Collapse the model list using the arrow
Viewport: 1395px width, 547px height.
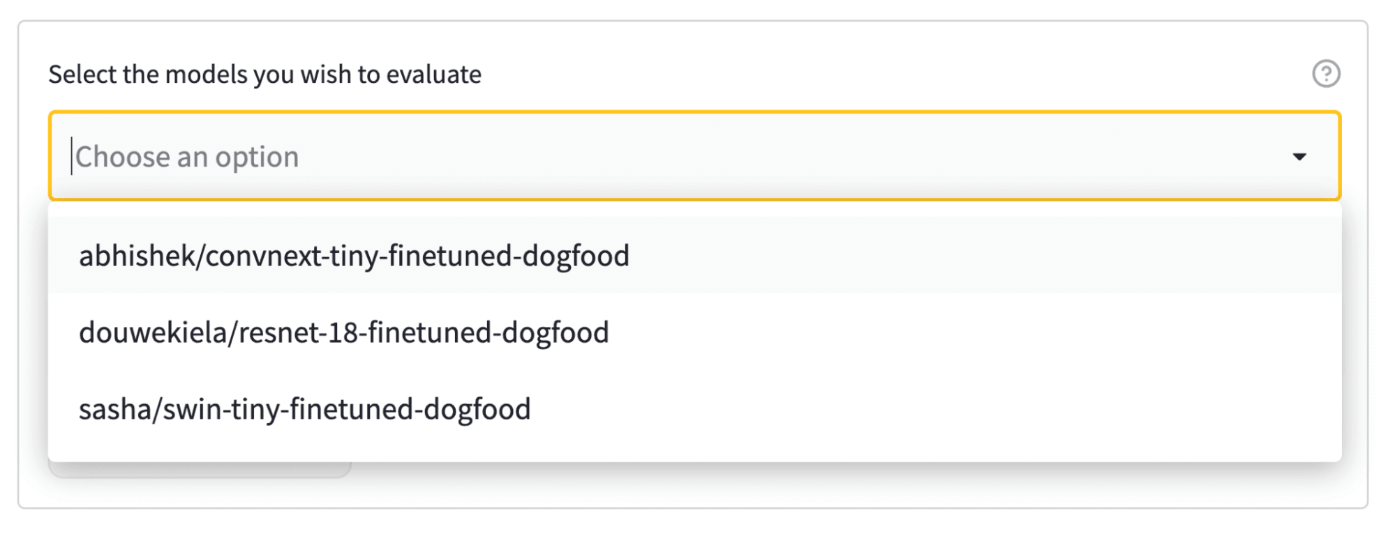(x=1299, y=157)
